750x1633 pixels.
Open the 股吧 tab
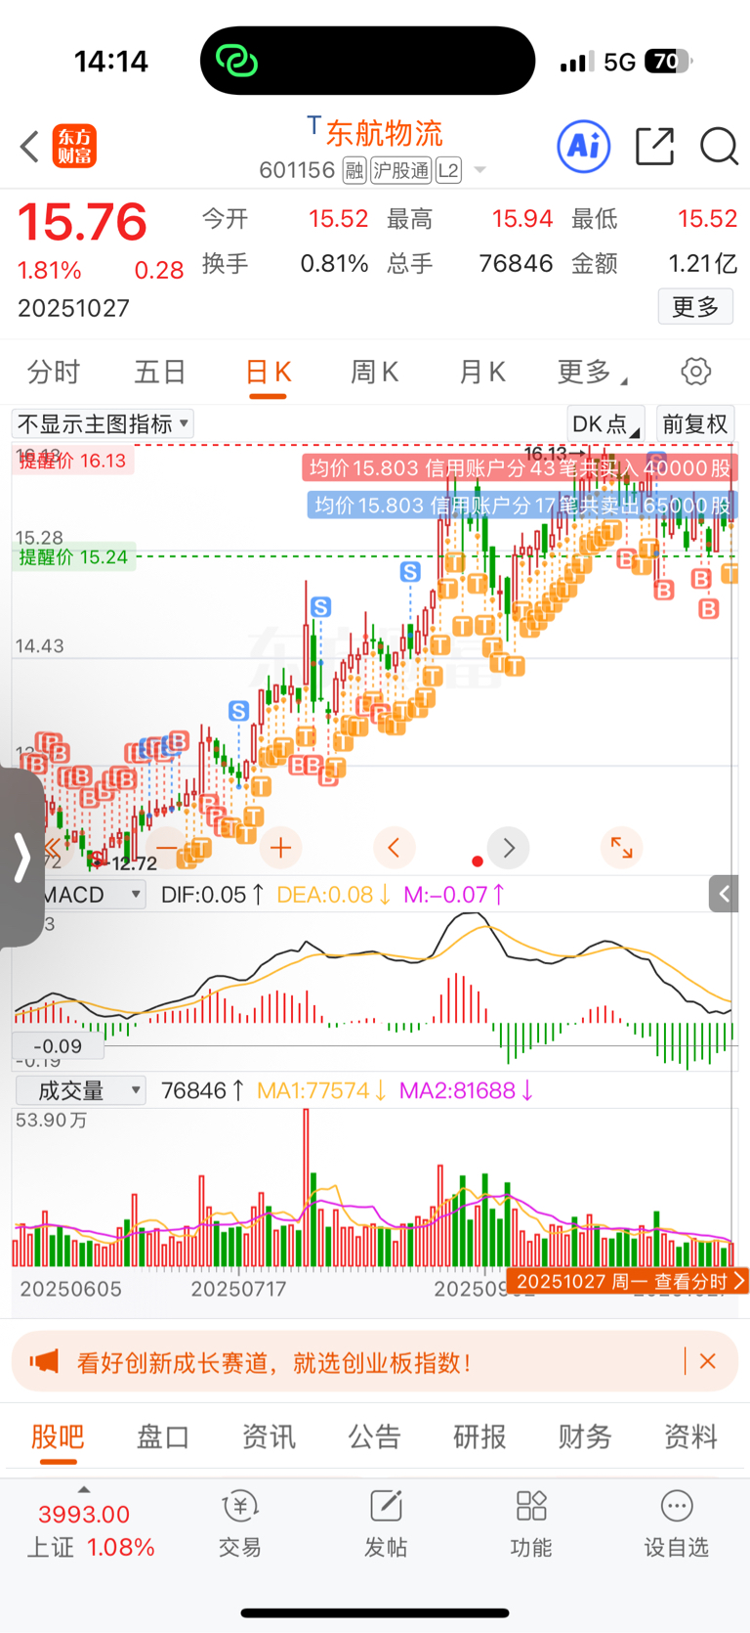(58, 1436)
